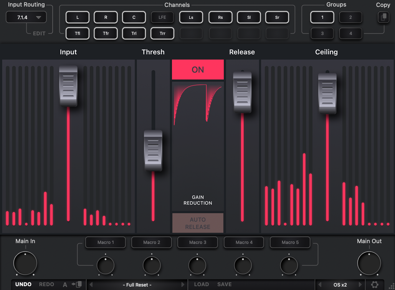Click the UNDO button

(x=23, y=285)
